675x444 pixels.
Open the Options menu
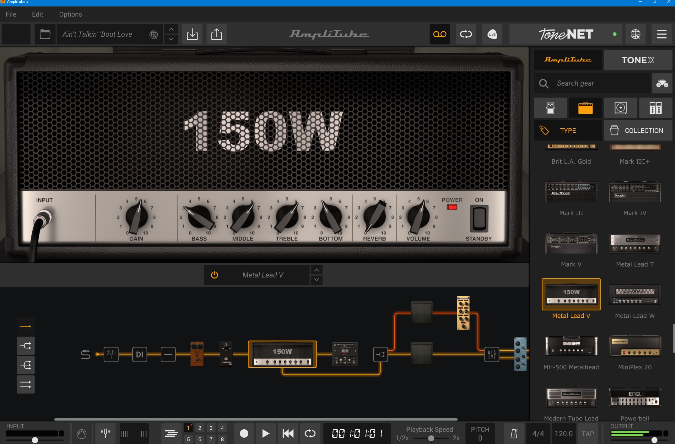pos(71,14)
